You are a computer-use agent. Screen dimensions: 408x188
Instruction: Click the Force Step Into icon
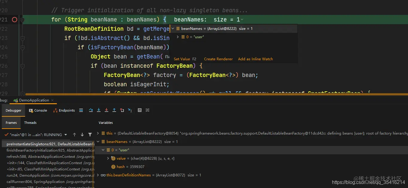point(106,110)
